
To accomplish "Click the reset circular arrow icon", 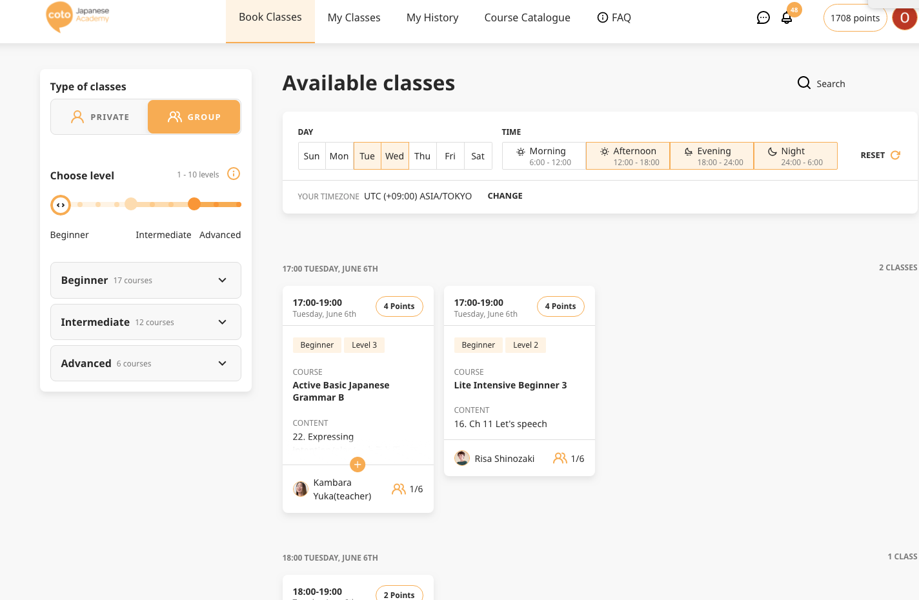I will coord(895,155).
